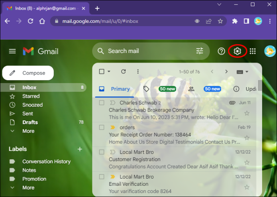Star the Customer Registration email
This screenshot has height=197, width=277.
click(247, 162)
